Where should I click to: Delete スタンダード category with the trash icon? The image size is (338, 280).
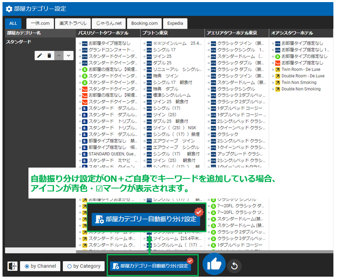click(x=49, y=55)
